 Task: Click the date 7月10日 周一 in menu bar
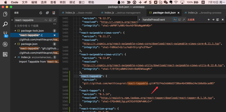(216, 2)
